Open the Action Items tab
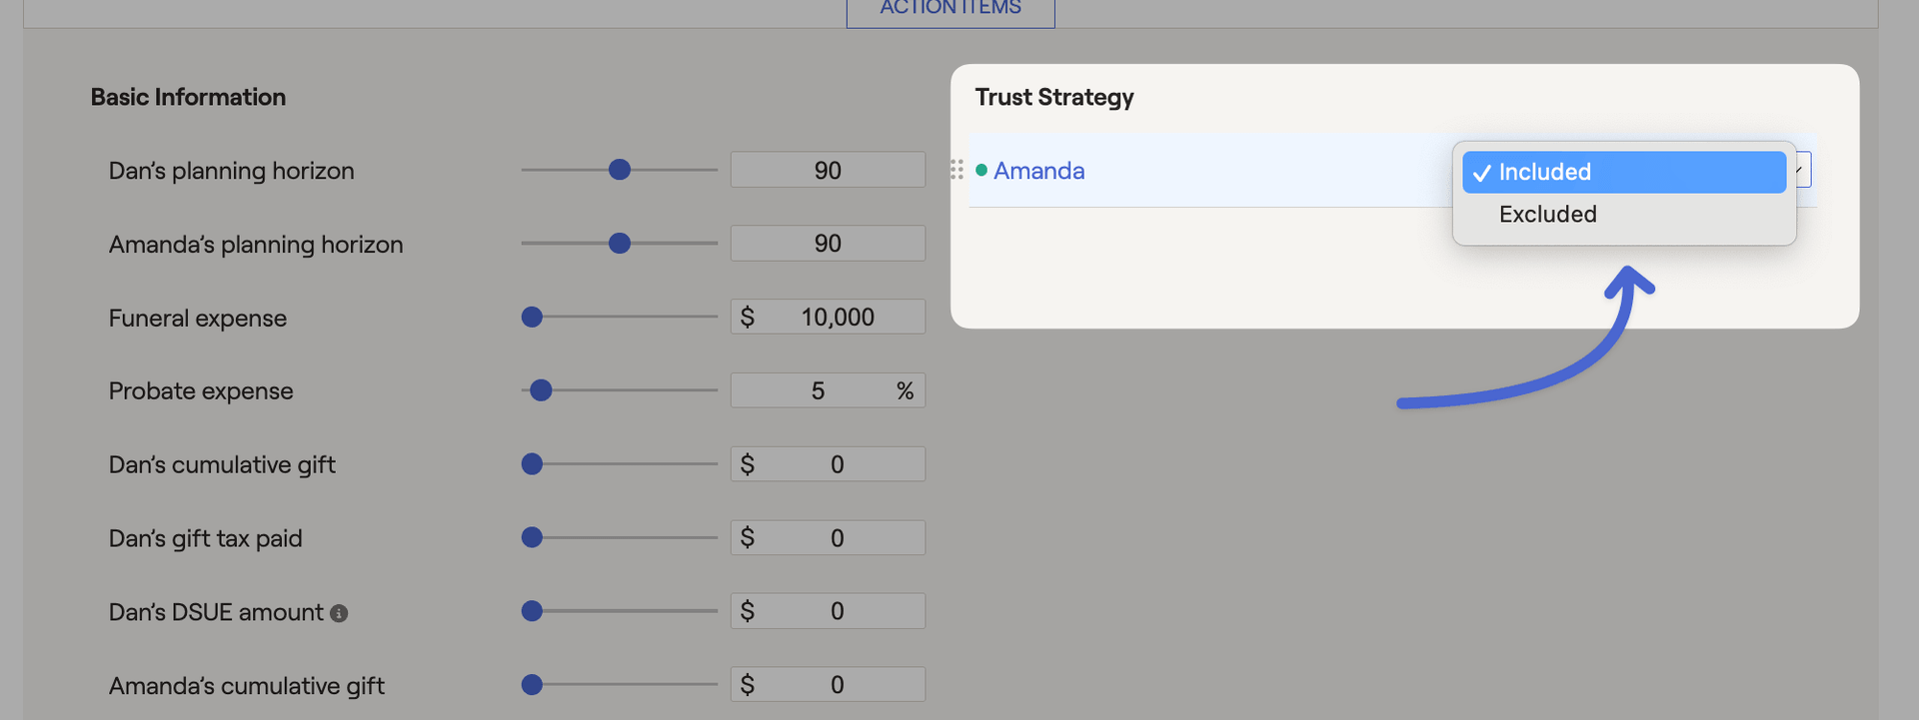The height and width of the screenshot is (720, 1919). coord(950,9)
